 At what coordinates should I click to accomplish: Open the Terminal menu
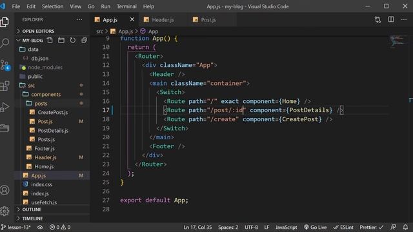tap(126, 6)
